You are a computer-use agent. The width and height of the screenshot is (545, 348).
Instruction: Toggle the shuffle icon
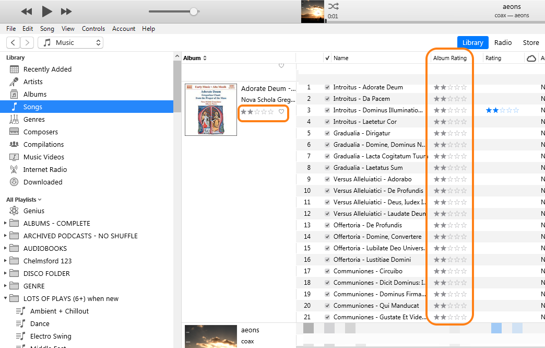pyautogui.click(x=334, y=6)
